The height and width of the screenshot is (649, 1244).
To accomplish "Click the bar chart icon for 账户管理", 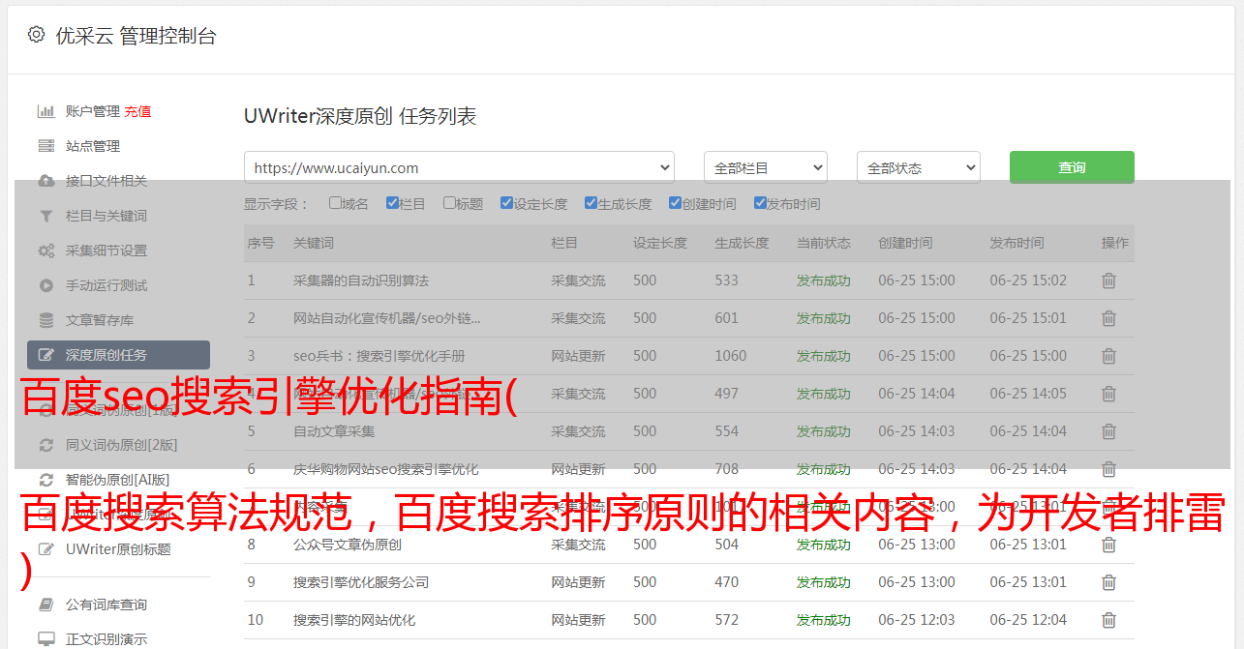I will (x=46, y=111).
